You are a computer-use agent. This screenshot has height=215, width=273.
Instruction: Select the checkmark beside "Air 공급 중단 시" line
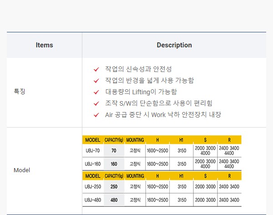click(x=96, y=115)
